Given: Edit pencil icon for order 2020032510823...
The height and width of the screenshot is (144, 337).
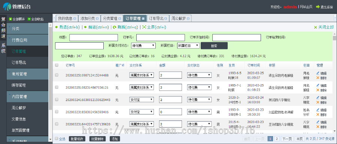Looking at the screenshot, I should pos(318,85).
